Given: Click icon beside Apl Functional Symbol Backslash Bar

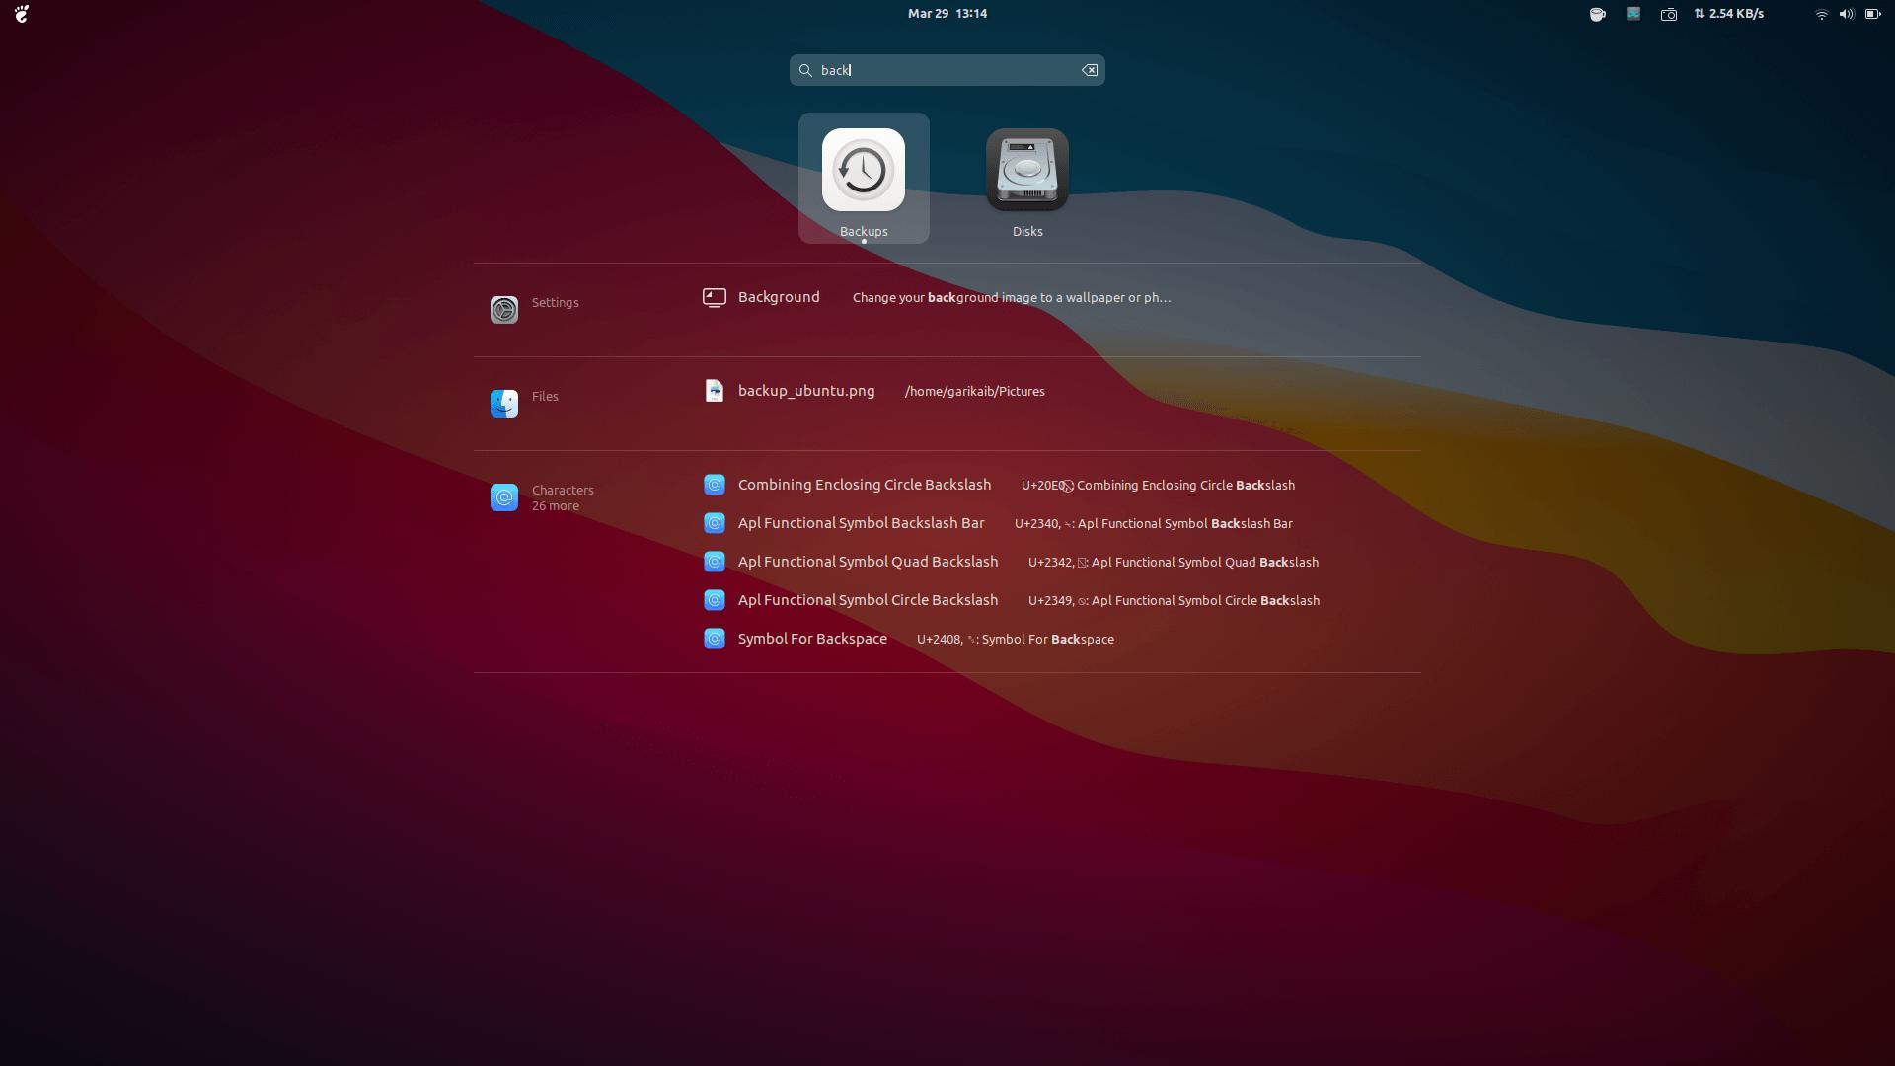Looking at the screenshot, I should point(715,523).
